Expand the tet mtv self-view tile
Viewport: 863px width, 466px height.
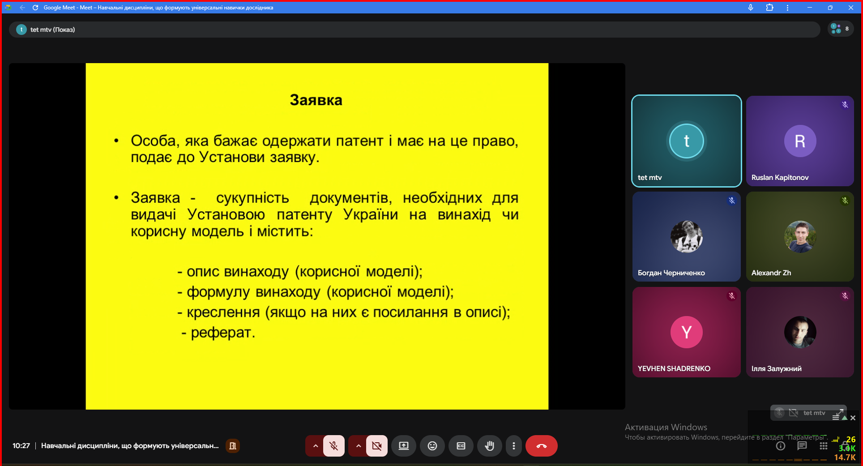pyautogui.click(x=840, y=412)
